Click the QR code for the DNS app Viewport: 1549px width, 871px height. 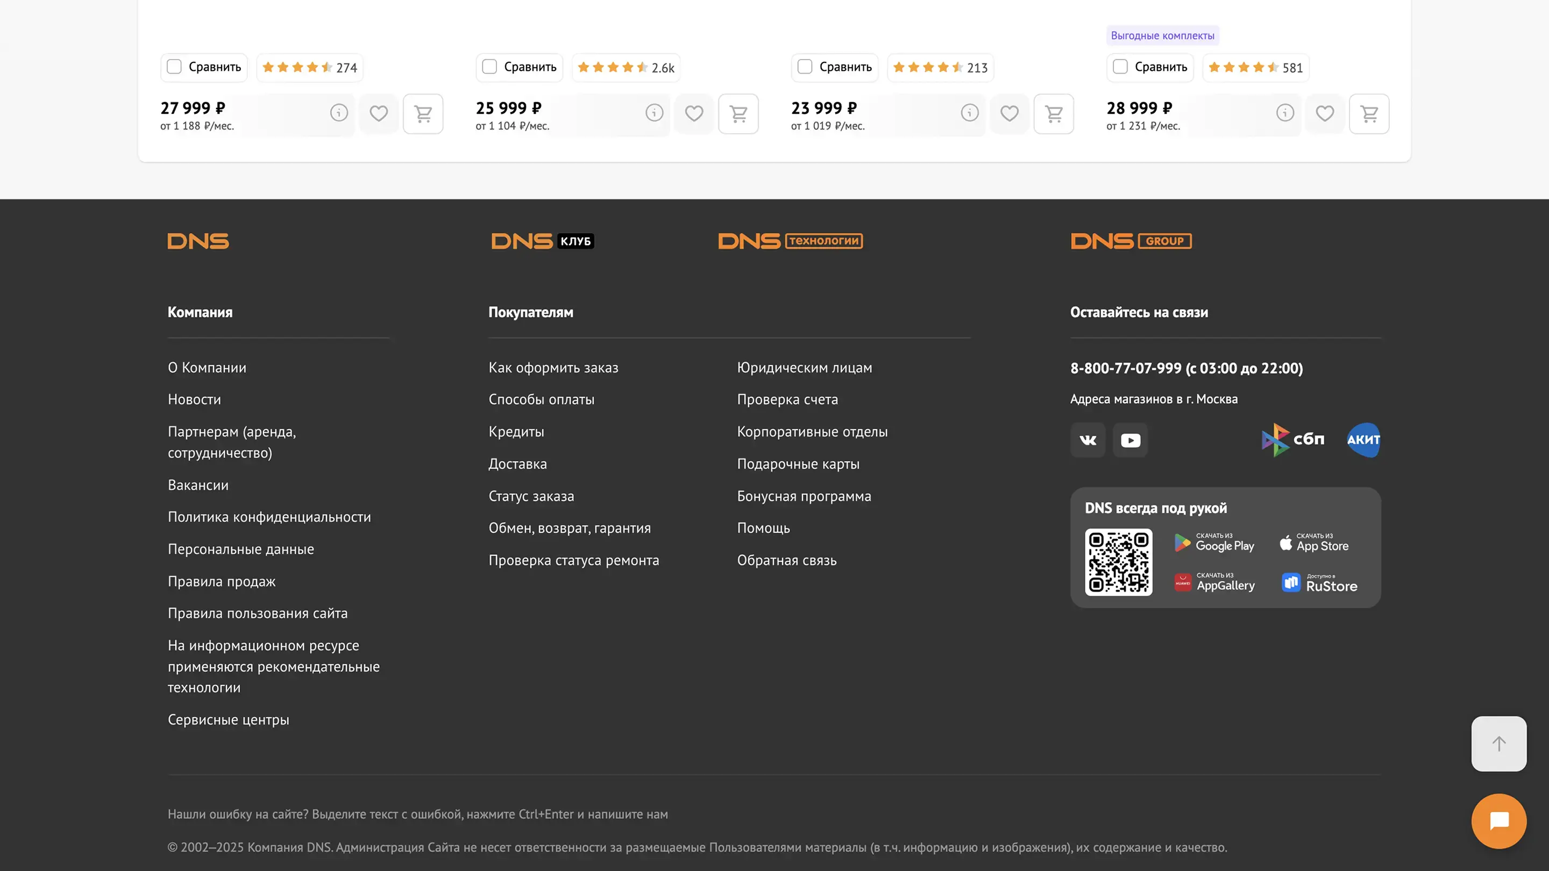[x=1119, y=562]
